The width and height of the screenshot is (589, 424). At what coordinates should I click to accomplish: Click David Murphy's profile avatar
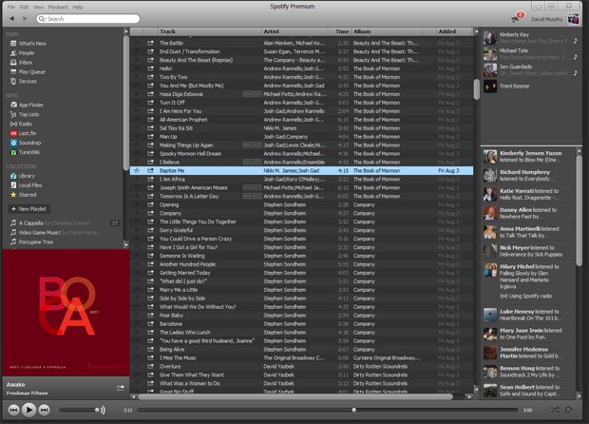(x=573, y=19)
